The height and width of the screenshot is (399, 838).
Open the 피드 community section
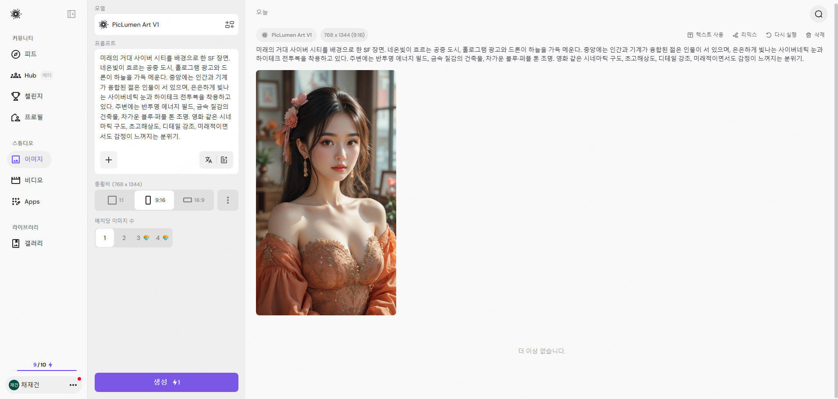[x=29, y=54]
